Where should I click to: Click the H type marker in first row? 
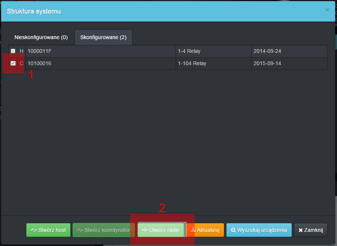point(22,51)
